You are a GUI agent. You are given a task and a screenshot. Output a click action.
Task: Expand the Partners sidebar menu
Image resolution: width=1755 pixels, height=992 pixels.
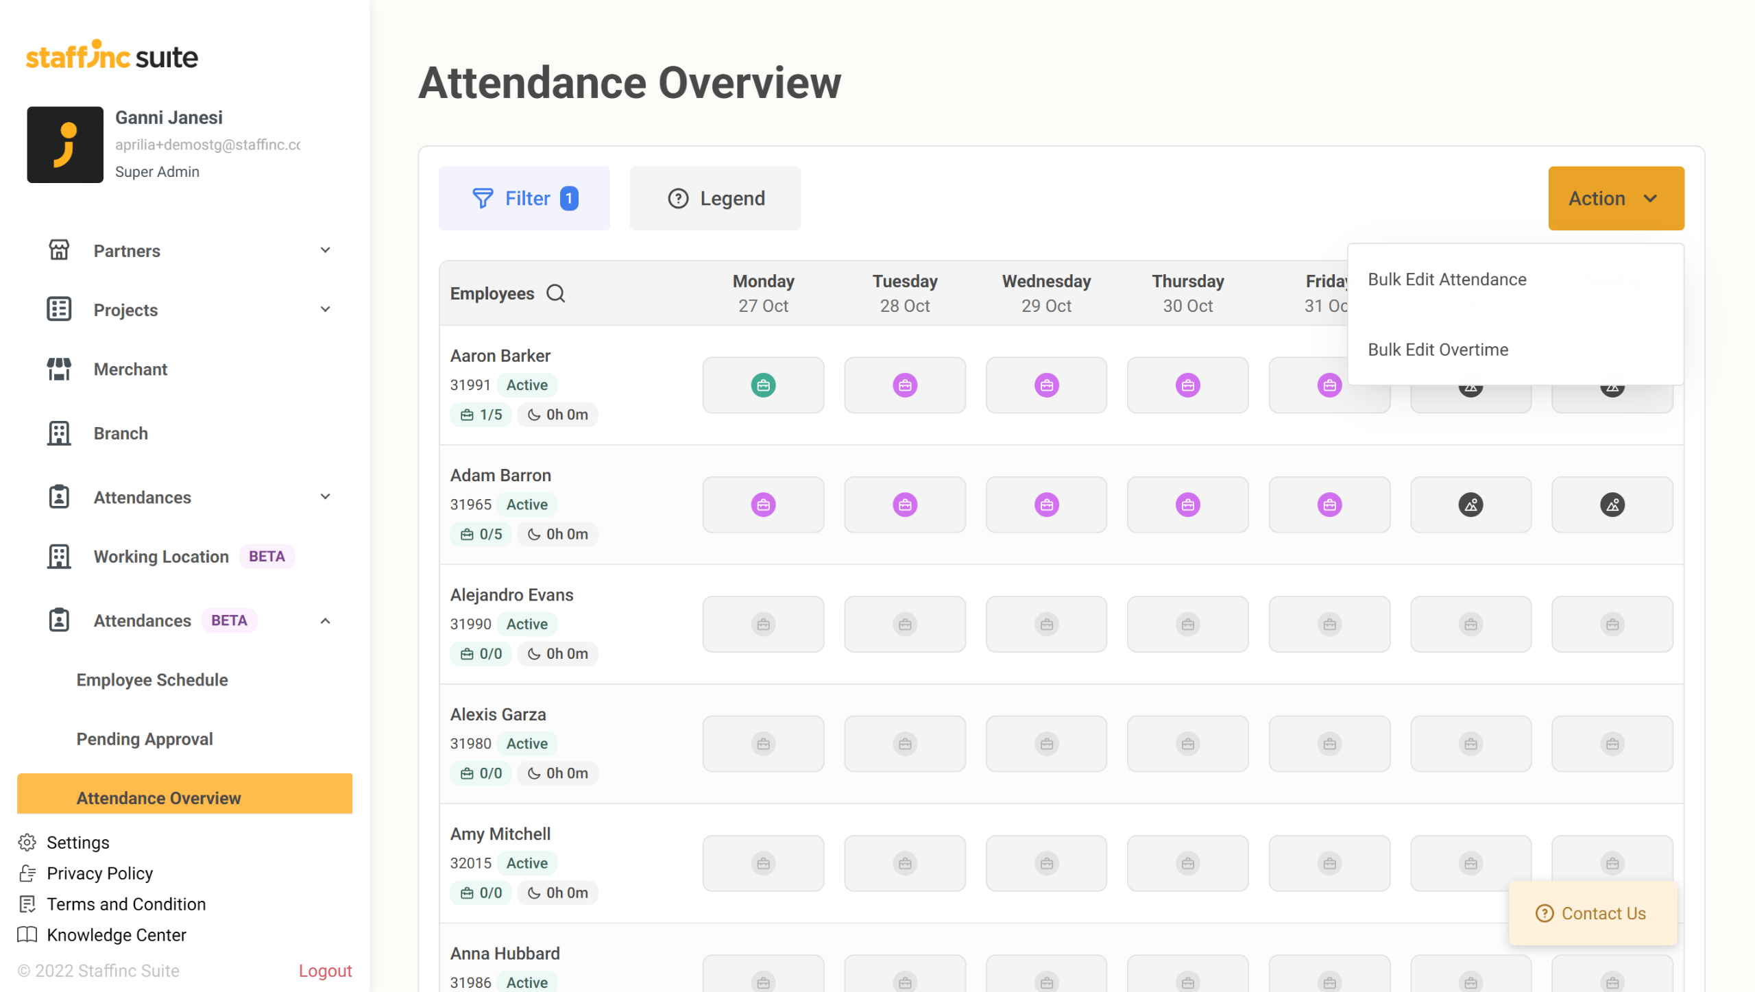pos(325,250)
